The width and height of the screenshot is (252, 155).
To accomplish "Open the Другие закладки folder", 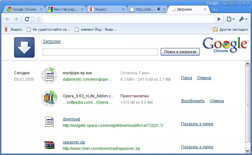I will coord(230,29).
